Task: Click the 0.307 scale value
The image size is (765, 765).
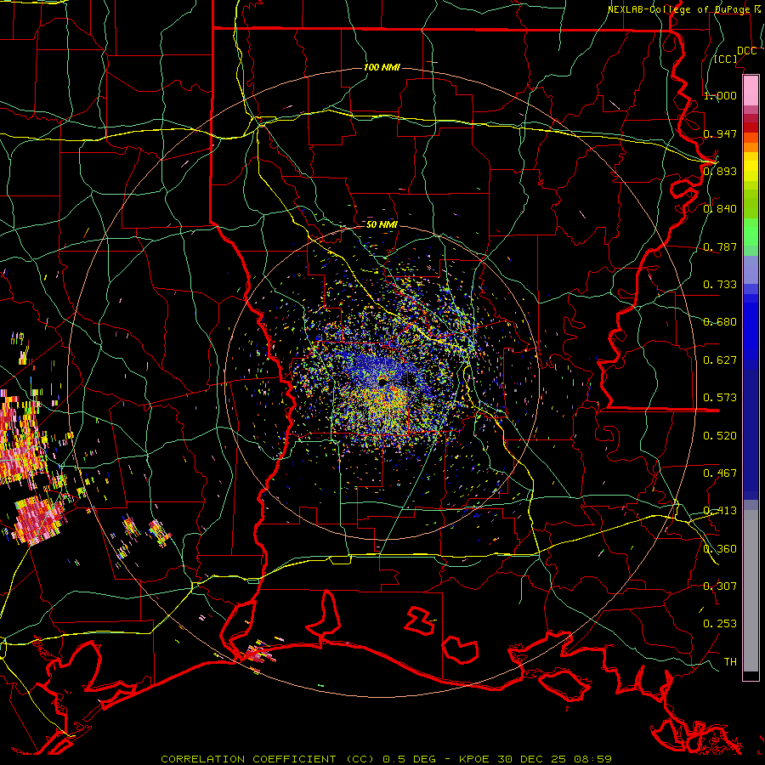Action: pos(720,586)
